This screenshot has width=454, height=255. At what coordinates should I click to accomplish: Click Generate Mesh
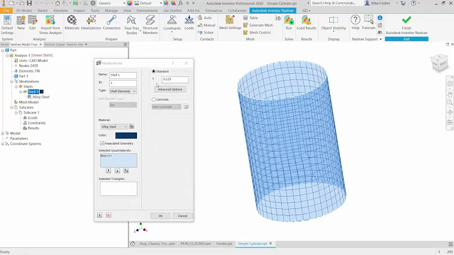[259, 25]
